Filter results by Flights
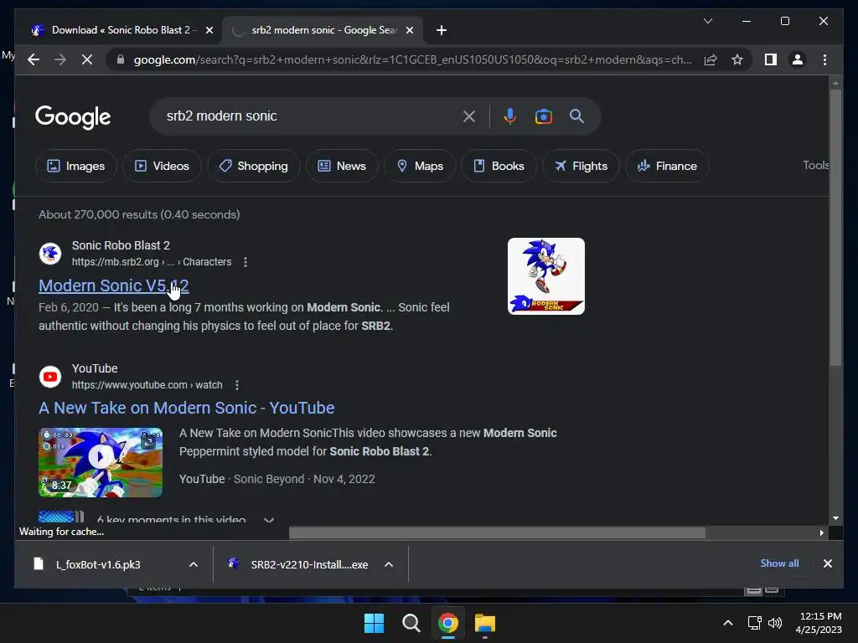Screen dimensions: 858x643 pos(581,166)
